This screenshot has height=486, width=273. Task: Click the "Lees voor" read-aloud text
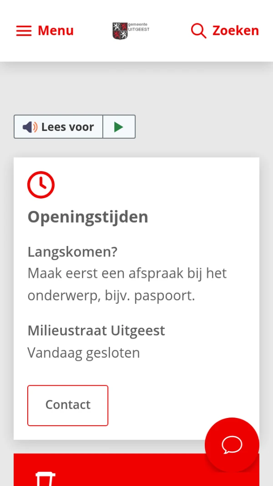[x=67, y=127]
